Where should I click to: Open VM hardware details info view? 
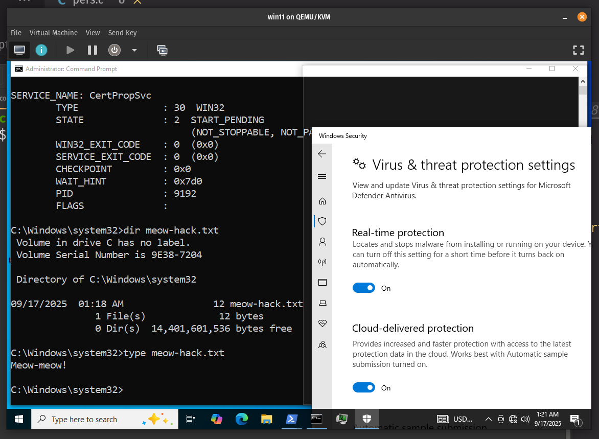41,50
